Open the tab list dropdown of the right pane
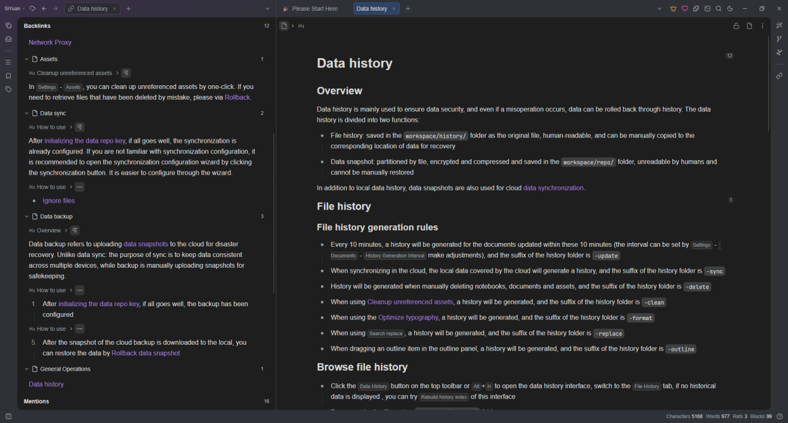Screen dimensions: 788x423 [x=660, y=9]
